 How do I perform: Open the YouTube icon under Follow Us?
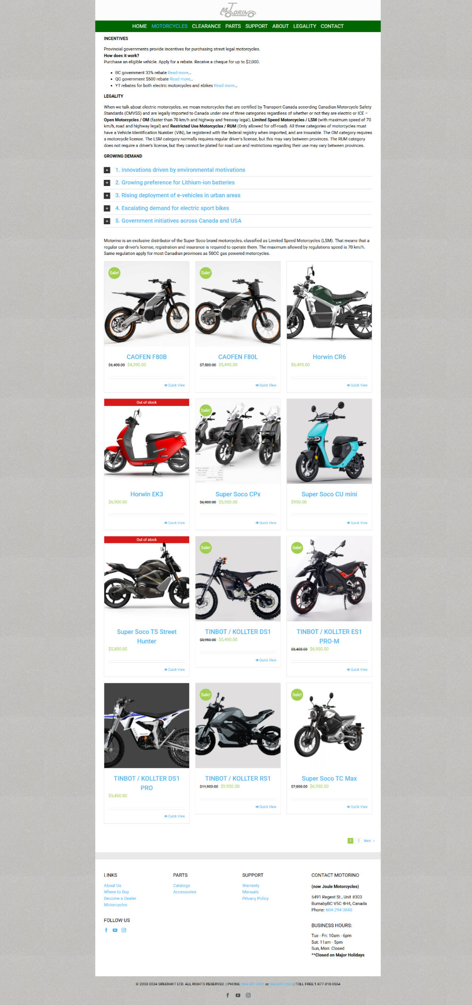(115, 930)
